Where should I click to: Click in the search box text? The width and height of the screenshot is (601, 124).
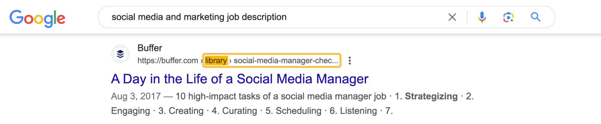click(x=199, y=17)
